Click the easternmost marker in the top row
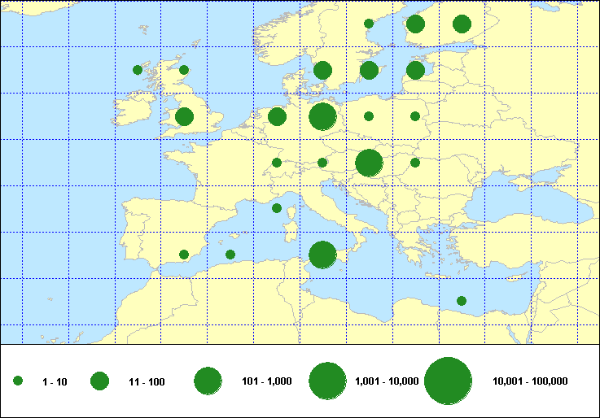The width and height of the screenshot is (600, 418). pyautogui.click(x=462, y=24)
